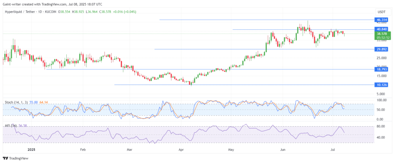
Task: Click the Mar time axis label
Action: click(130, 150)
